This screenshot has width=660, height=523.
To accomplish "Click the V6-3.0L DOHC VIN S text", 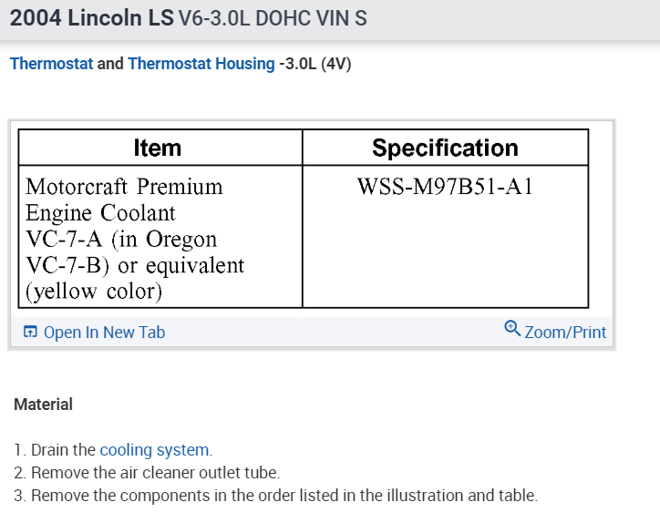I will [273, 19].
